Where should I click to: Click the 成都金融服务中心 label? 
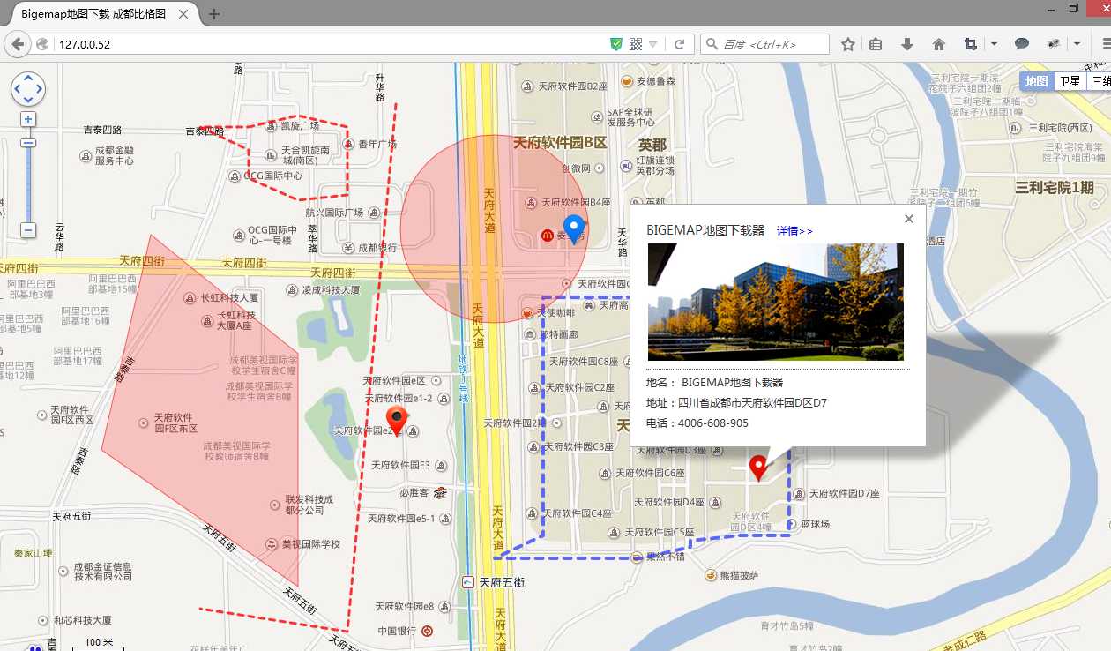(115, 156)
